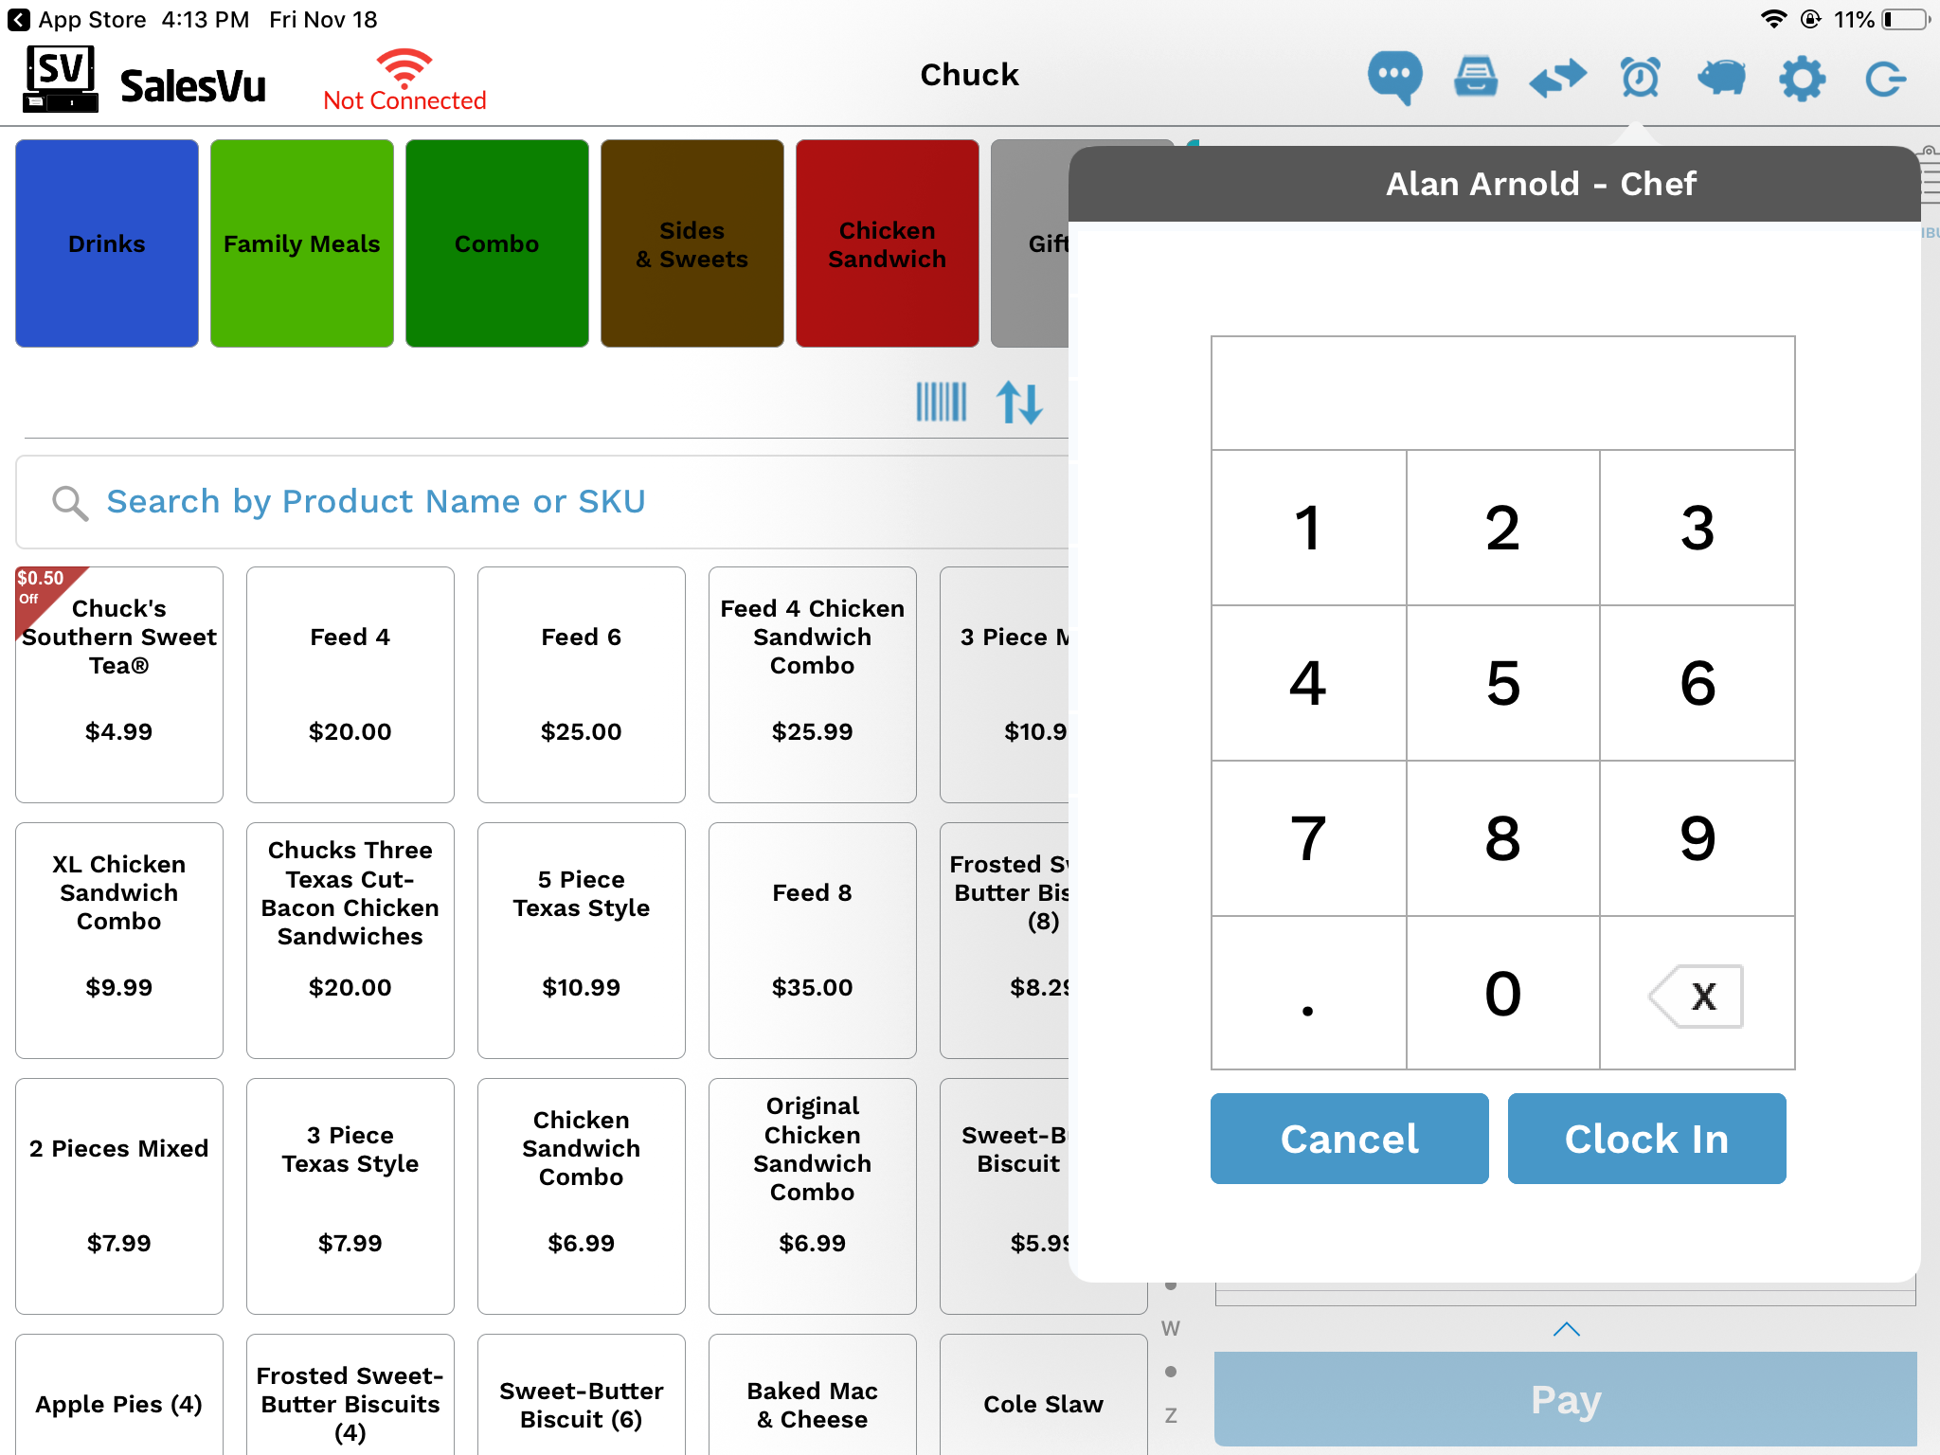Open the cash drawer register icon
1940x1455 pixels.
(1476, 77)
